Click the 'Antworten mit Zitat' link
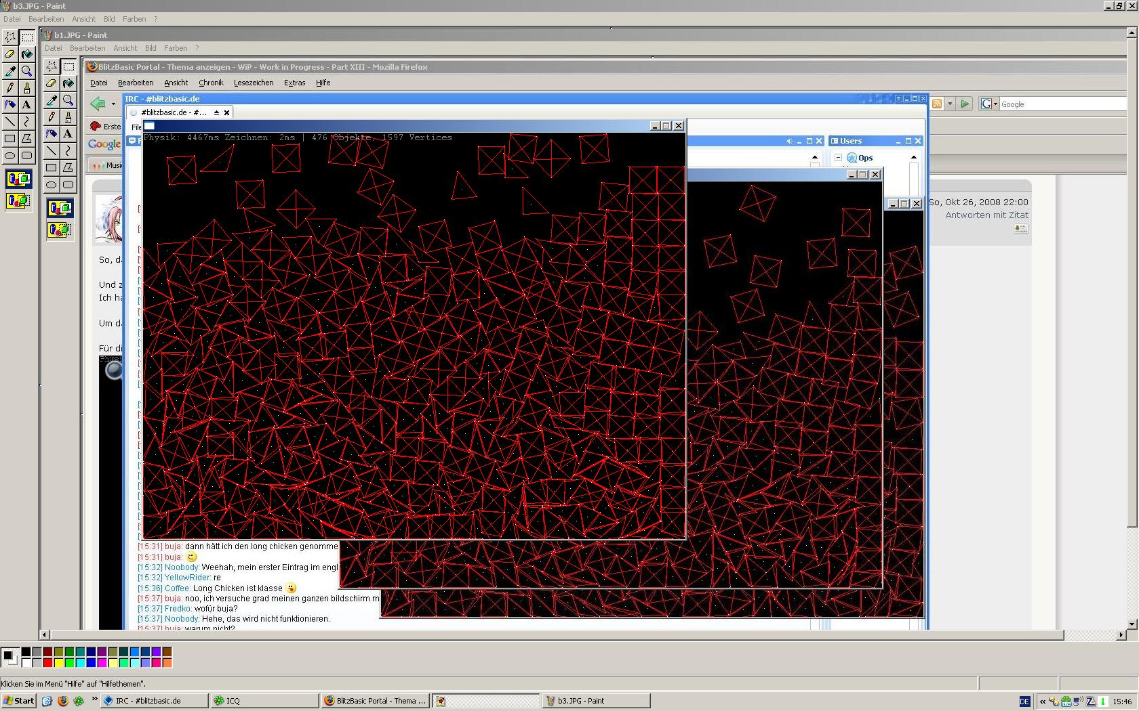The width and height of the screenshot is (1139, 711). tap(986, 215)
